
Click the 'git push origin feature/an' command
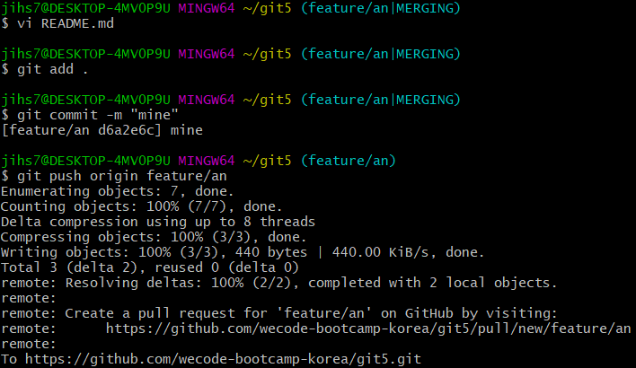(x=121, y=176)
